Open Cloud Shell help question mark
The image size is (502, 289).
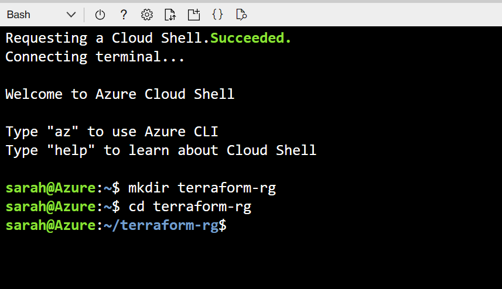click(x=124, y=15)
